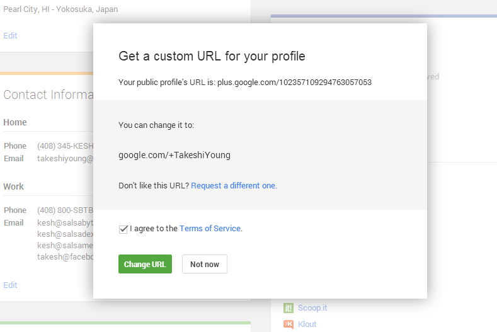Click the Scoop.it icon
The image size is (497, 332).
tap(288, 307)
